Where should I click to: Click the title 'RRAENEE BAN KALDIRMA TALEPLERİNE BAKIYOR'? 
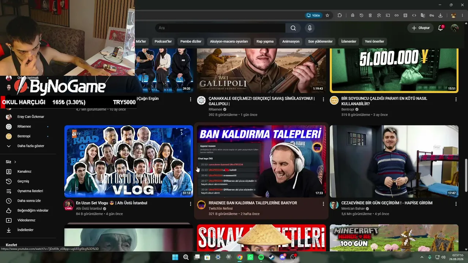(x=253, y=203)
